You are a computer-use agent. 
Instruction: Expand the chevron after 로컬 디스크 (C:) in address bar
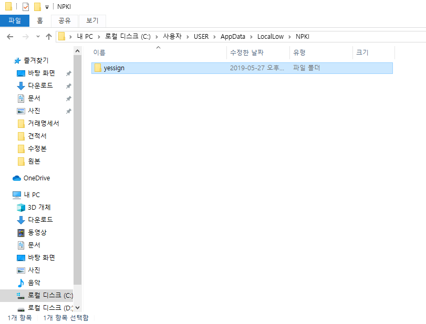tap(157, 37)
